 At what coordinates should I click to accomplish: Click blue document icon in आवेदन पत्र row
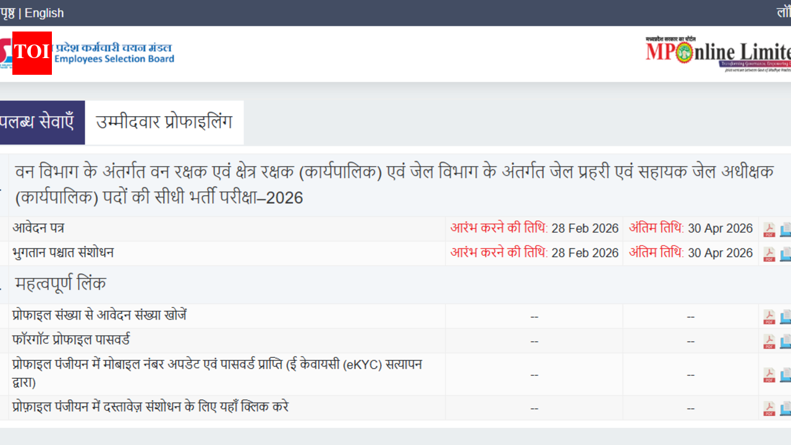[x=785, y=229]
